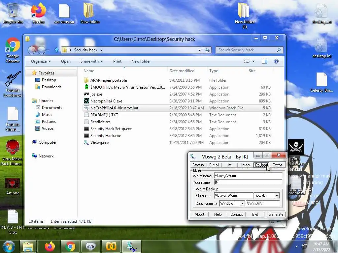
Task: Select the ARAR repeir portable folder
Action: 177,80
